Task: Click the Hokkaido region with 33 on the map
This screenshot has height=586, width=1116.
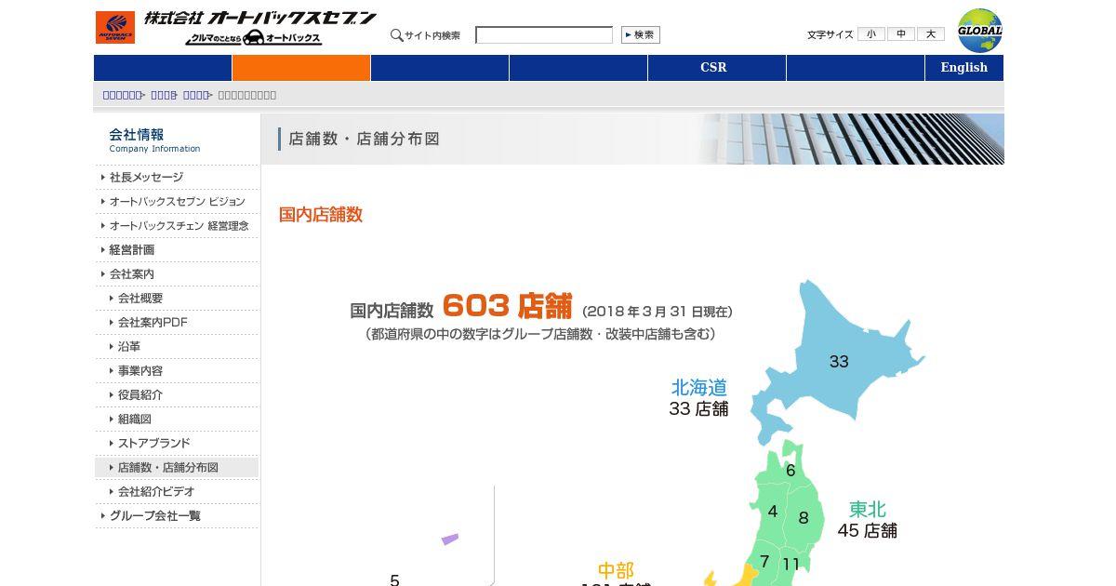Action: [x=839, y=362]
